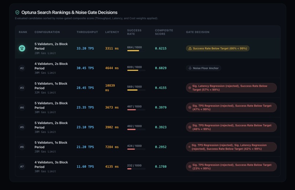Click the trophy badge on the top-ranked row
Screen dimensions: 295x190
(22, 48)
